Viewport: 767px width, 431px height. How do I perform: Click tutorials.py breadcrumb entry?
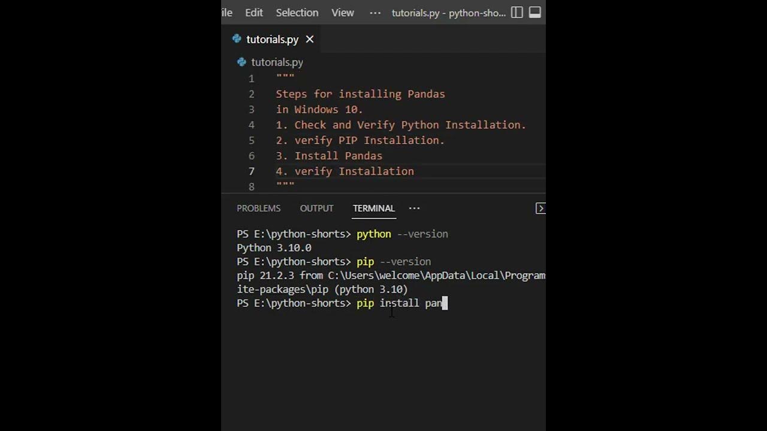click(x=277, y=62)
